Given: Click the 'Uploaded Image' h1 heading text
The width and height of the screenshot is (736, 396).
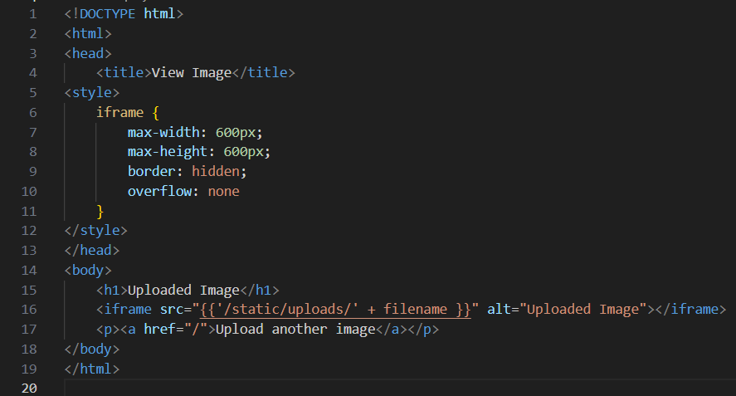Looking at the screenshot, I should click(183, 291).
